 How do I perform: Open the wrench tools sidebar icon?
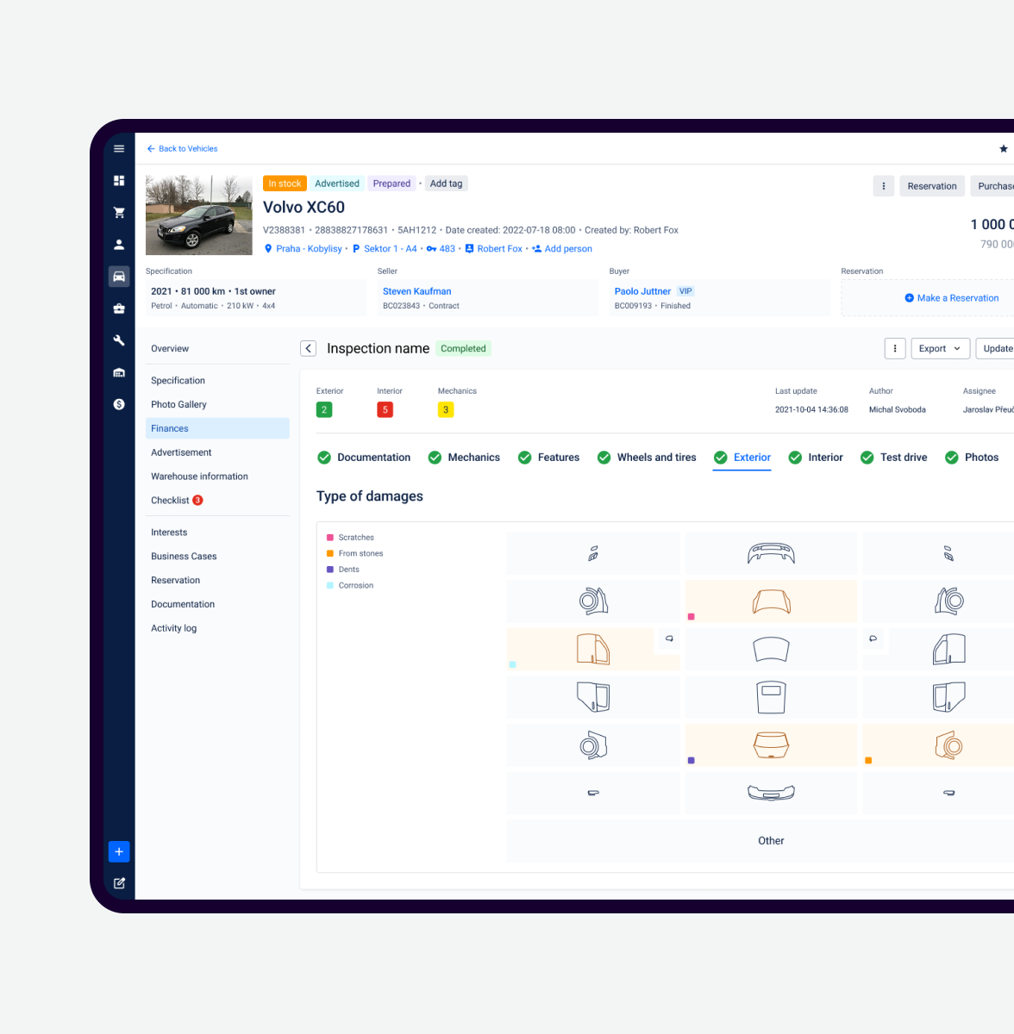coord(119,340)
